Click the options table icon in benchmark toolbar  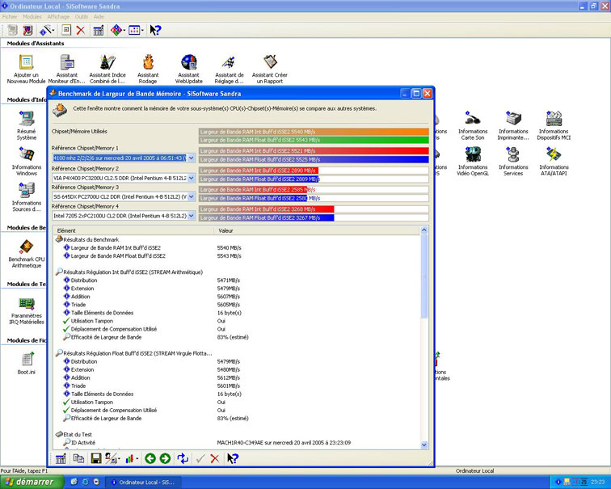[61, 458]
